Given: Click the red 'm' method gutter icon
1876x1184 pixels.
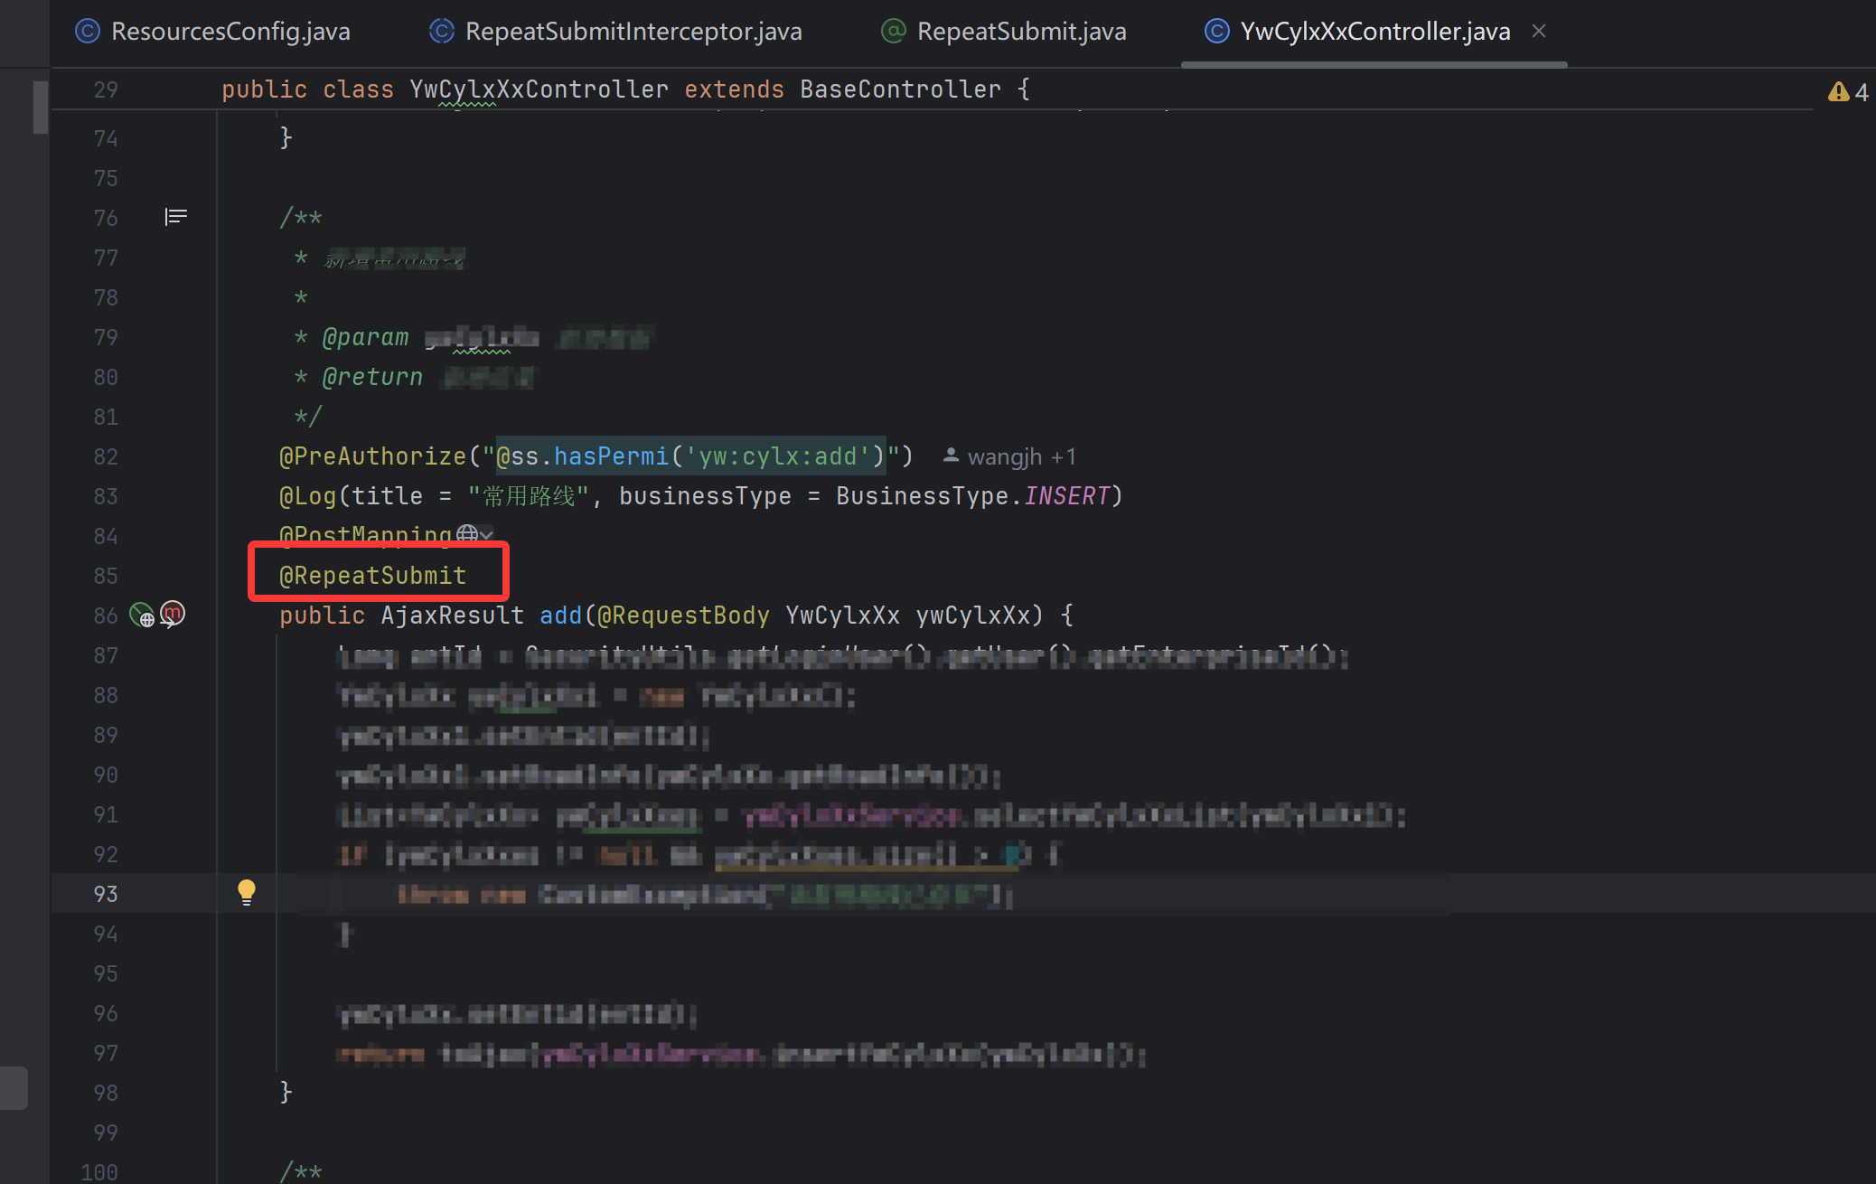Looking at the screenshot, I should 173,614.
